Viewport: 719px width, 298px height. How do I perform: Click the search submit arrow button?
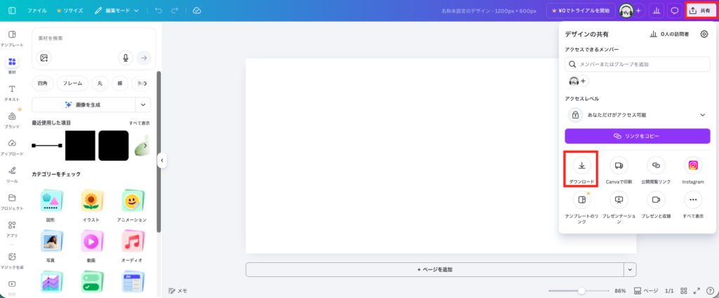click(x=143, y=57)
